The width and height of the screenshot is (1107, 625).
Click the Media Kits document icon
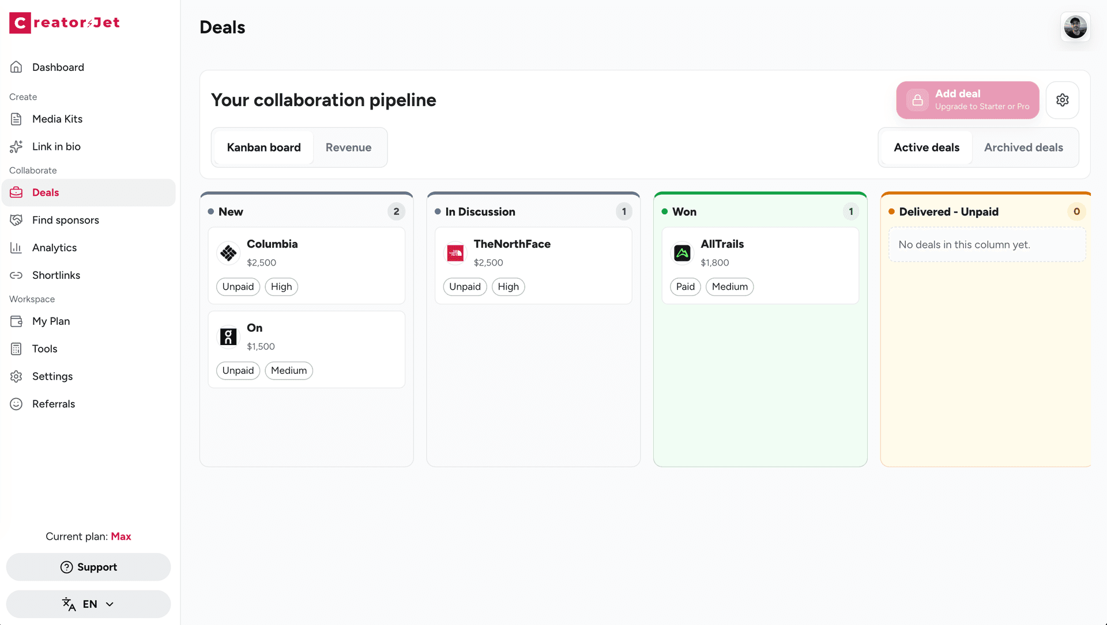[x=16, y=119]
